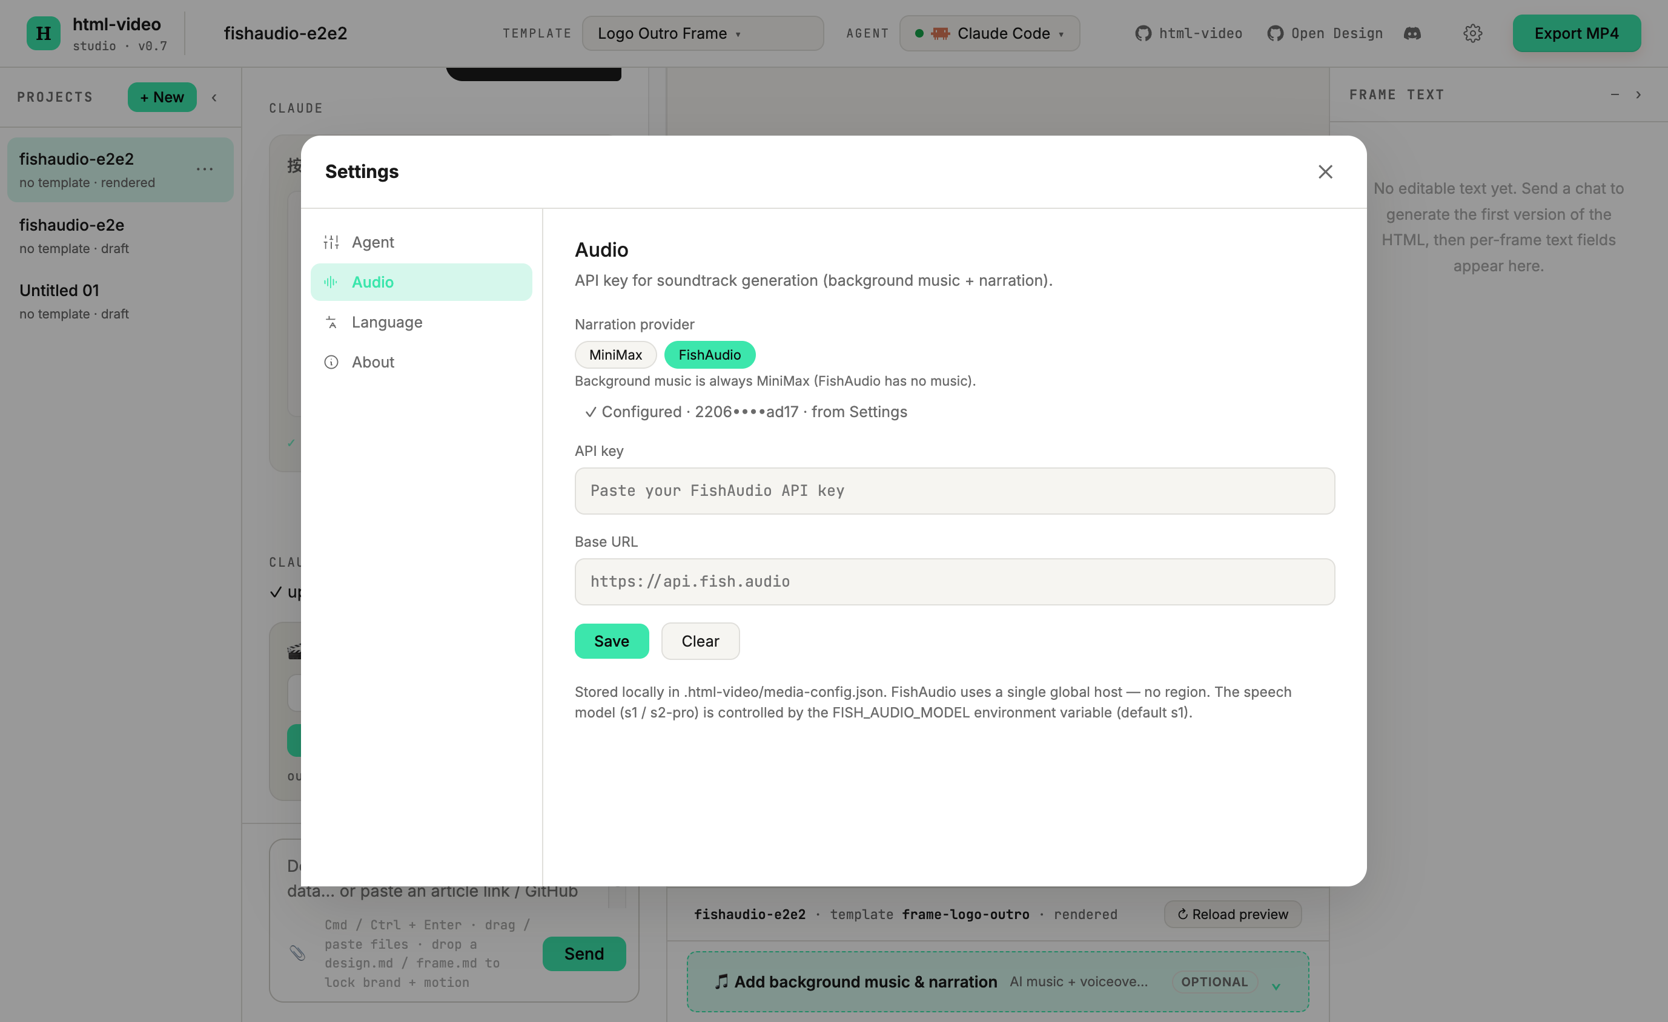Switch to the About settings tab
The width and height of the screenshot is (1668, 1022).
pos(421,362)
